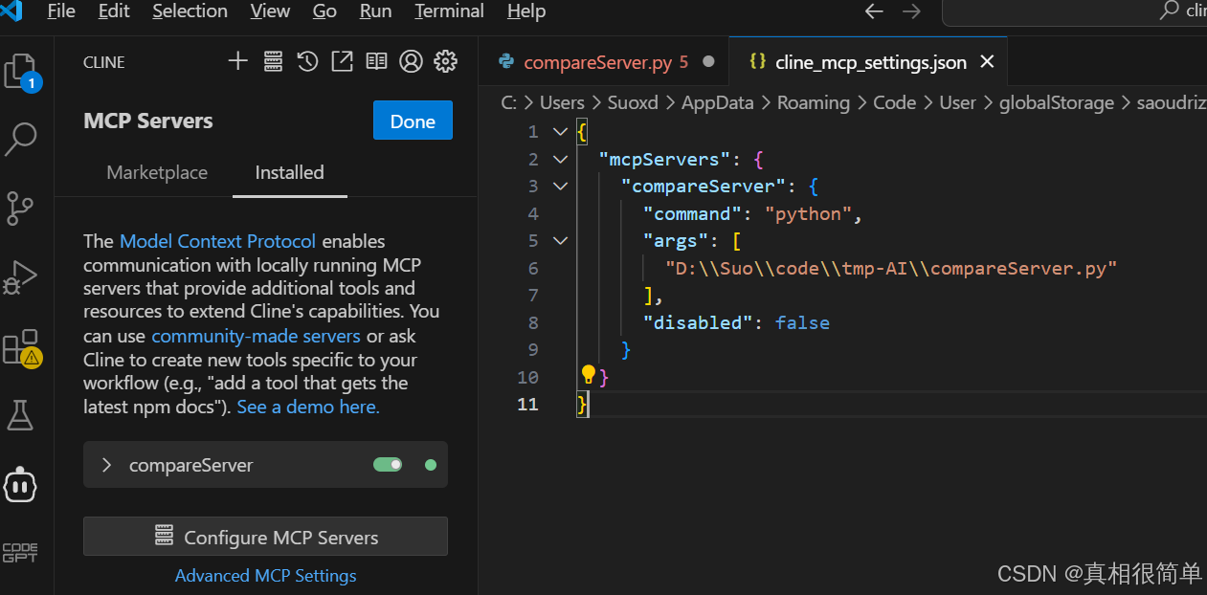Open the Help menu

coord(526,11)
